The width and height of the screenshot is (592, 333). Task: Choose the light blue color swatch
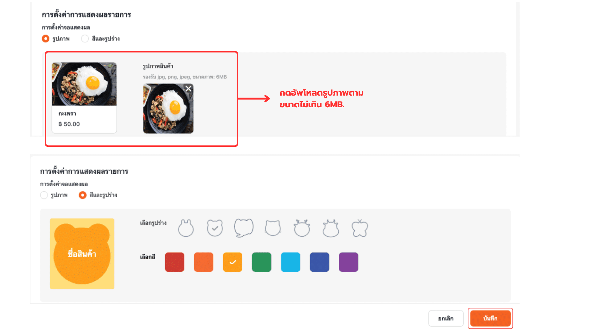[290, 262]
